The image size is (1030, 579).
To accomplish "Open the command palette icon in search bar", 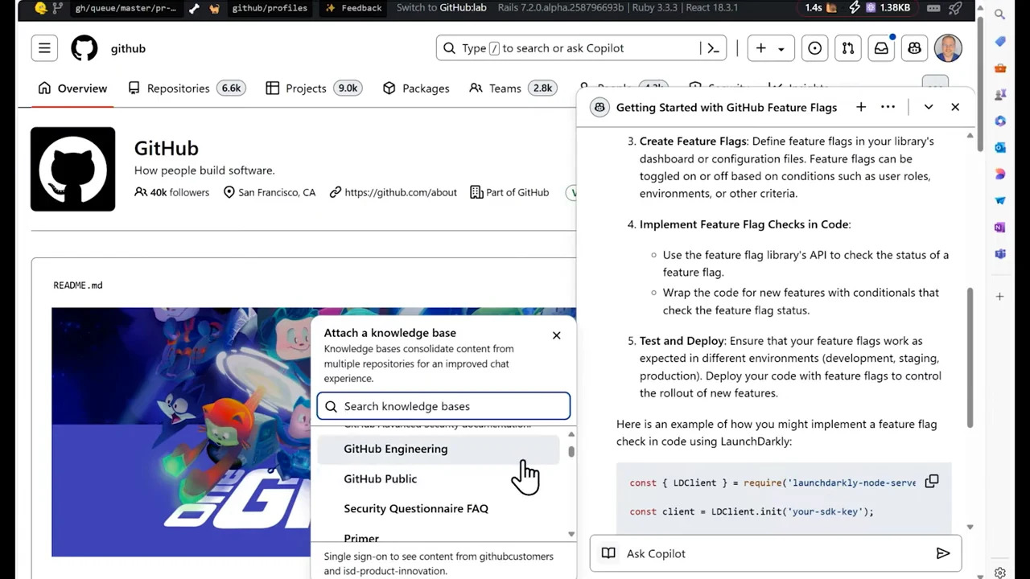I will coord(713,48).
